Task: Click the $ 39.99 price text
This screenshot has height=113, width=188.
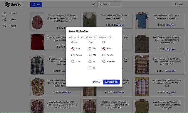Action: tap(162, 49)
